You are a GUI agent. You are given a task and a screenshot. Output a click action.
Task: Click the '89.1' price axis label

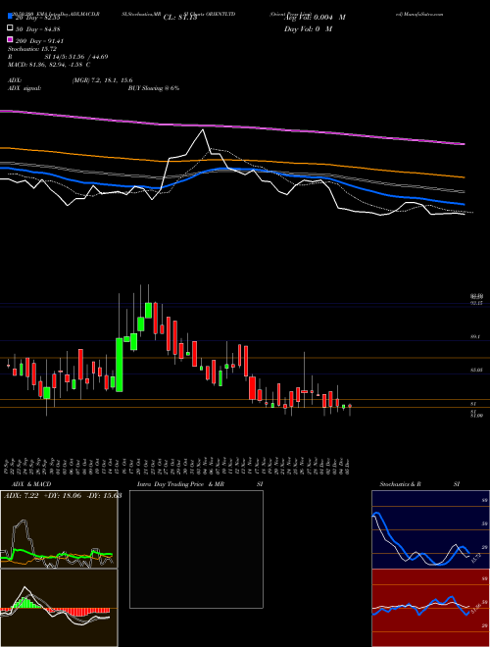(x=475, y=337)
